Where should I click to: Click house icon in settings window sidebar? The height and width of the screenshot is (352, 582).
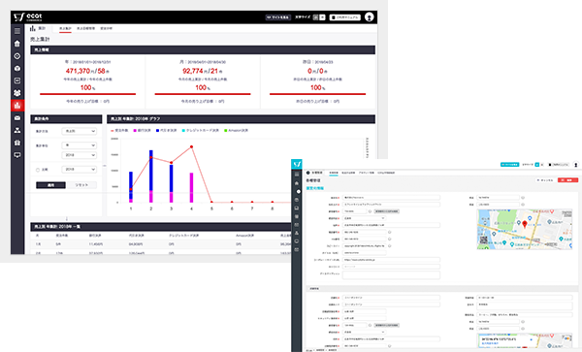297,183
